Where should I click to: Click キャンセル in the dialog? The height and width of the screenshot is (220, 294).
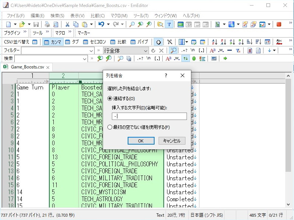[x=172, y=141]
